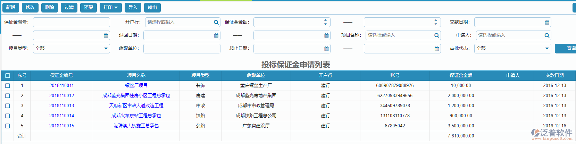Open calendar for 起止日期 end field
The height and width of the screenshot is (144, 576).
coord(436,49)
